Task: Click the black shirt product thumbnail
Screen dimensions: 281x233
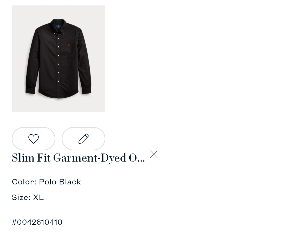Action: coord(59,59)
